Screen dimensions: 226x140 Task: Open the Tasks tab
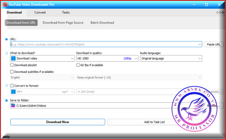point(66,12)
